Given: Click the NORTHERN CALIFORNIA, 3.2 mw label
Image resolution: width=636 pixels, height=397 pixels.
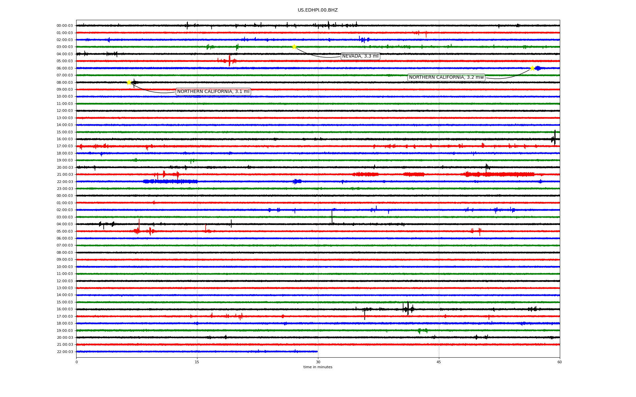Looking at the screenshot, I should tap(446, 77).
